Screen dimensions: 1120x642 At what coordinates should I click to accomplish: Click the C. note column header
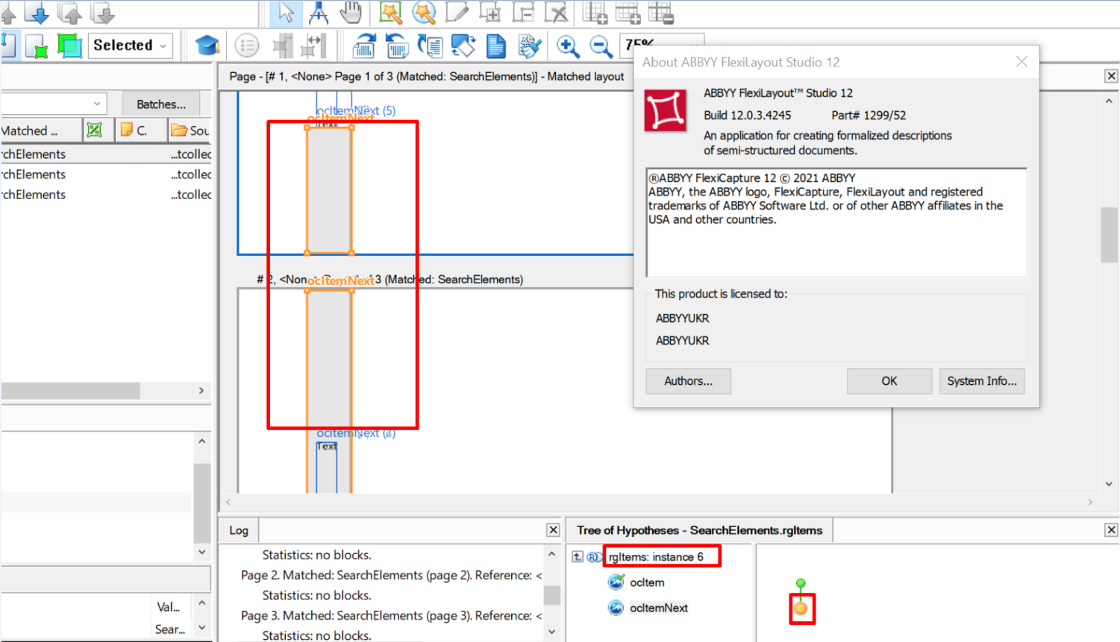click(140, 130)
